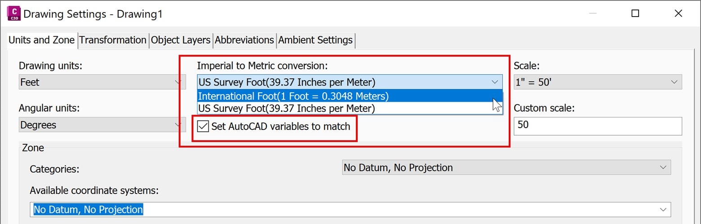Choose US Survey Foot list option
Screen dimensions: 701x224
350,108
